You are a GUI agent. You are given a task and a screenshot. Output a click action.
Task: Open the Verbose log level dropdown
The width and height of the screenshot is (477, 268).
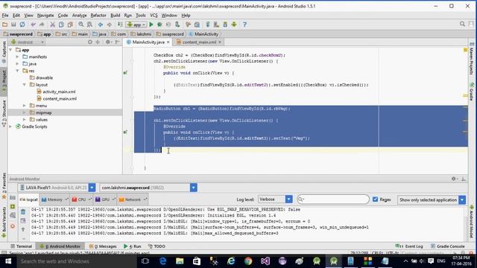[288, 200]
